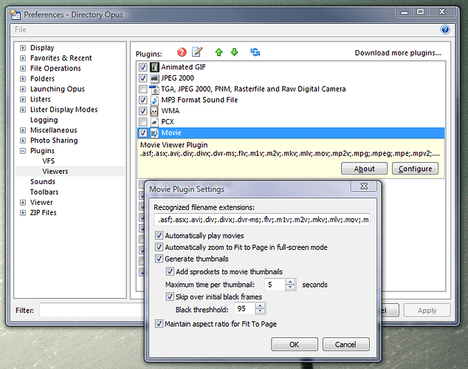Select the Animated GIF plugin icon
Screen dimensions: 468x369
click(155, 67)
